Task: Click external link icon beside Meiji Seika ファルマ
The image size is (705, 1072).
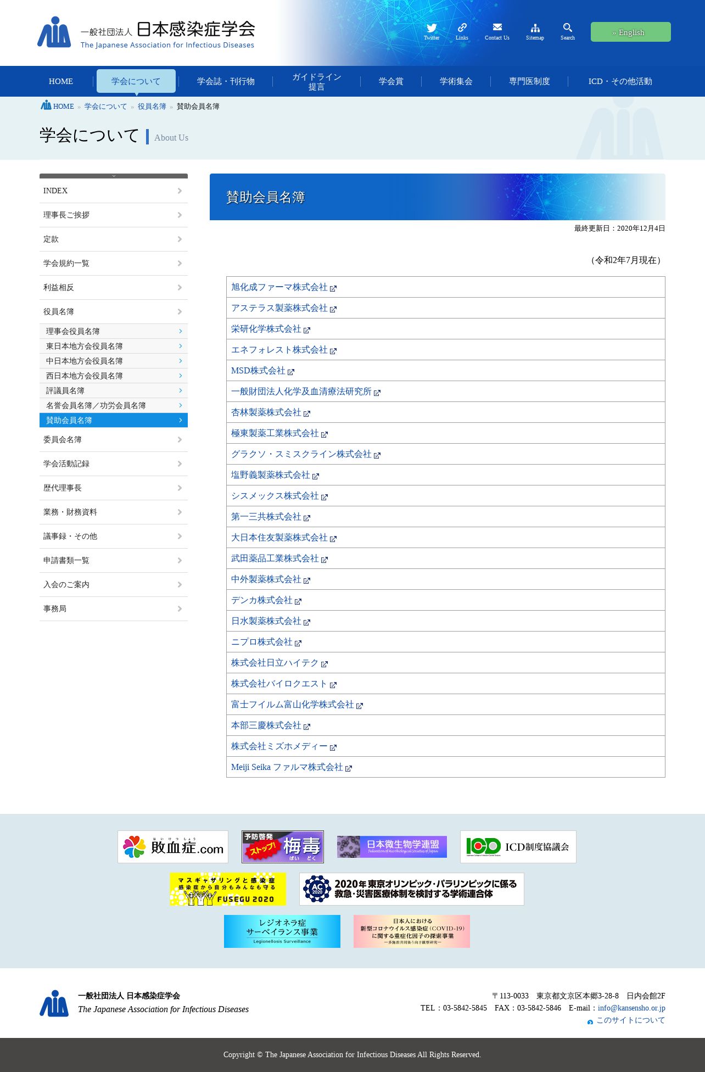Action: pos(348,768)
